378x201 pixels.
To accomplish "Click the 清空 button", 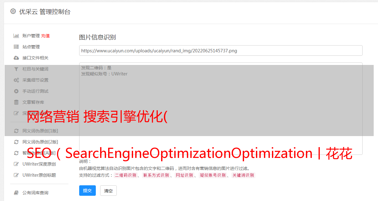I will [108, 191].
